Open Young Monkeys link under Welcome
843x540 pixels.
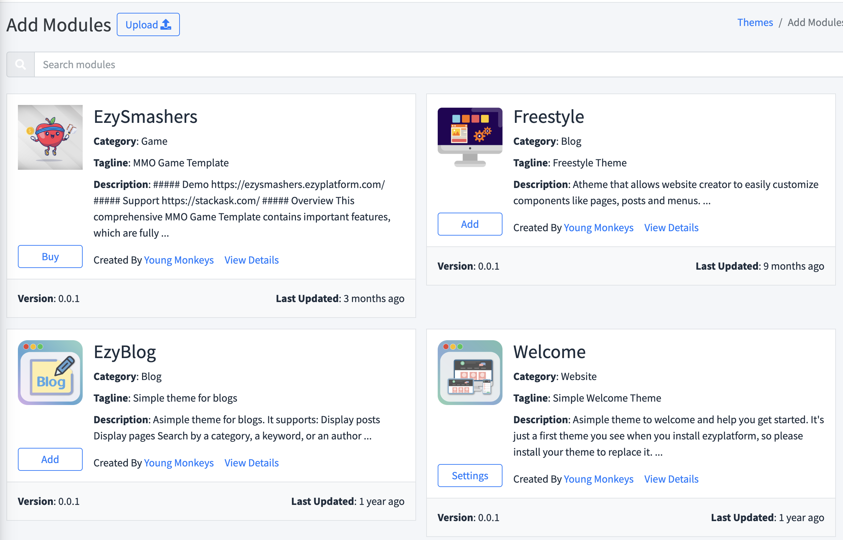click(598, 479)
